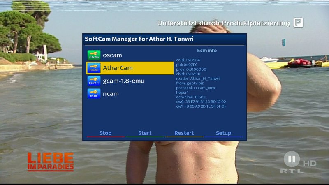Click the Ecm info heading
This screenshot has width=329, height=185.
(x=207, y=51)
